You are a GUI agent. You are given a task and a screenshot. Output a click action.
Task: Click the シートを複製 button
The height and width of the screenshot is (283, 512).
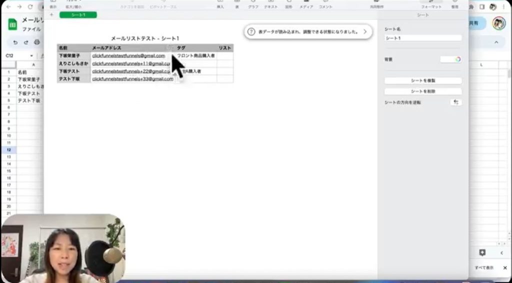click(423, 81)
